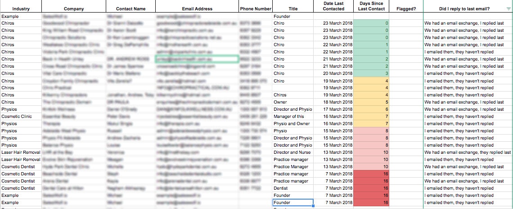Viewport: 513px width, 209px height.
Task: Select the 'Date Last Contacted' header cell
Action: [333, 7]
